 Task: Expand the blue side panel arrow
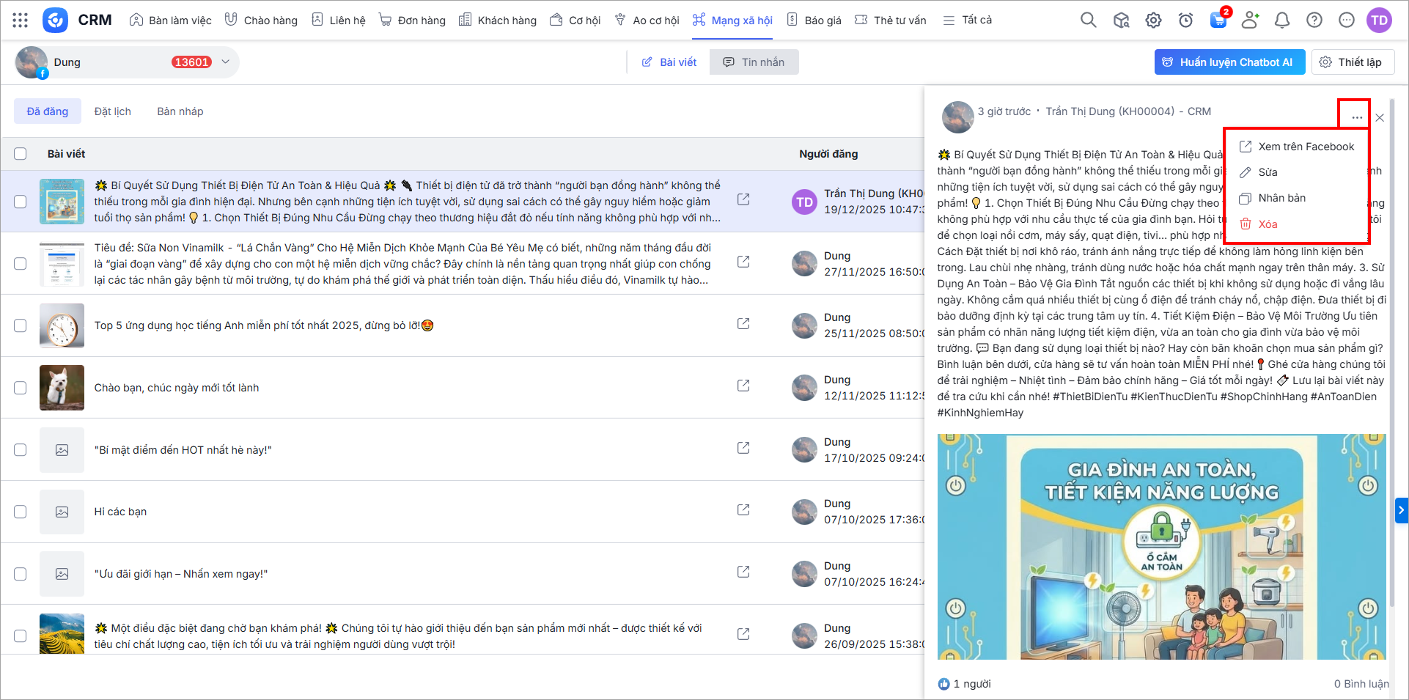click(1401, 509)
